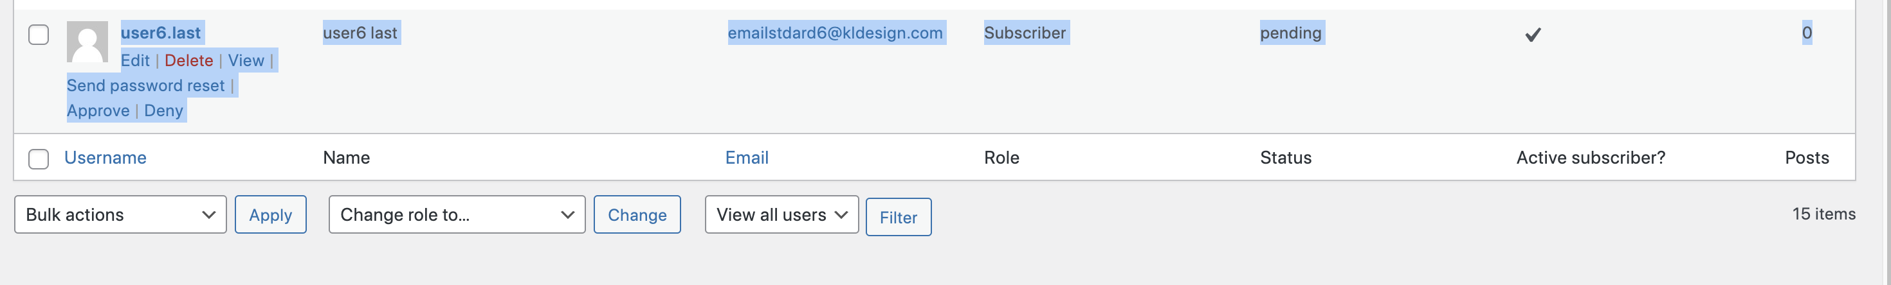
Task: Send password reset to user6.last
Action: pyautogui.click(x=145, y=86)
